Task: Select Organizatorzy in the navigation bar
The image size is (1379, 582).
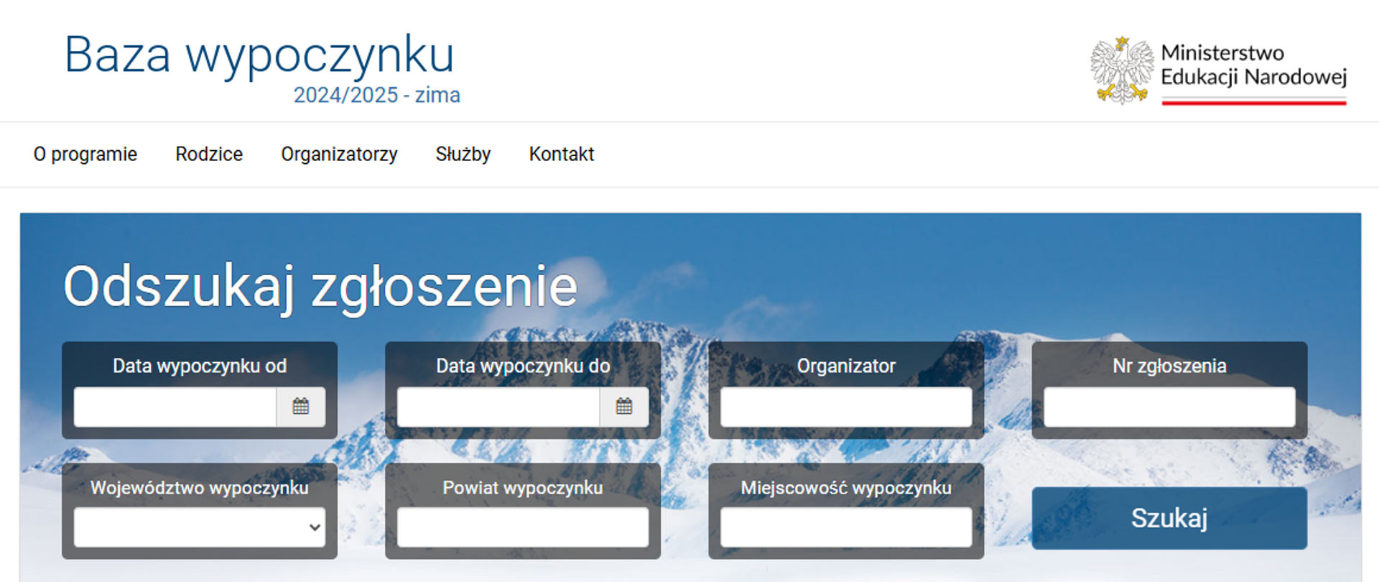Action: click(339, 154)
